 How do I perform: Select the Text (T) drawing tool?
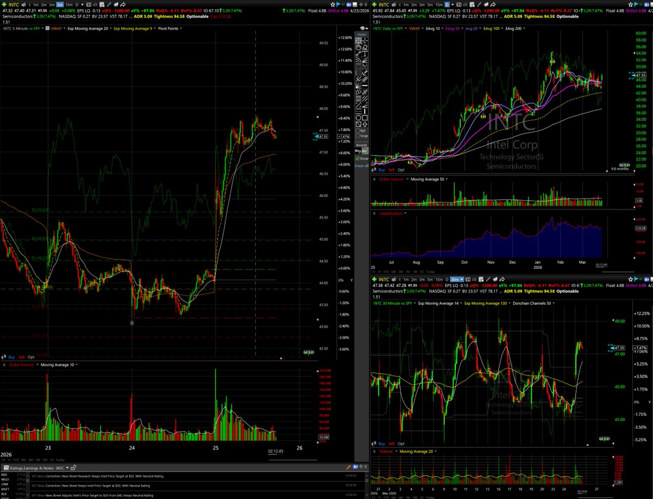point(365,54)
